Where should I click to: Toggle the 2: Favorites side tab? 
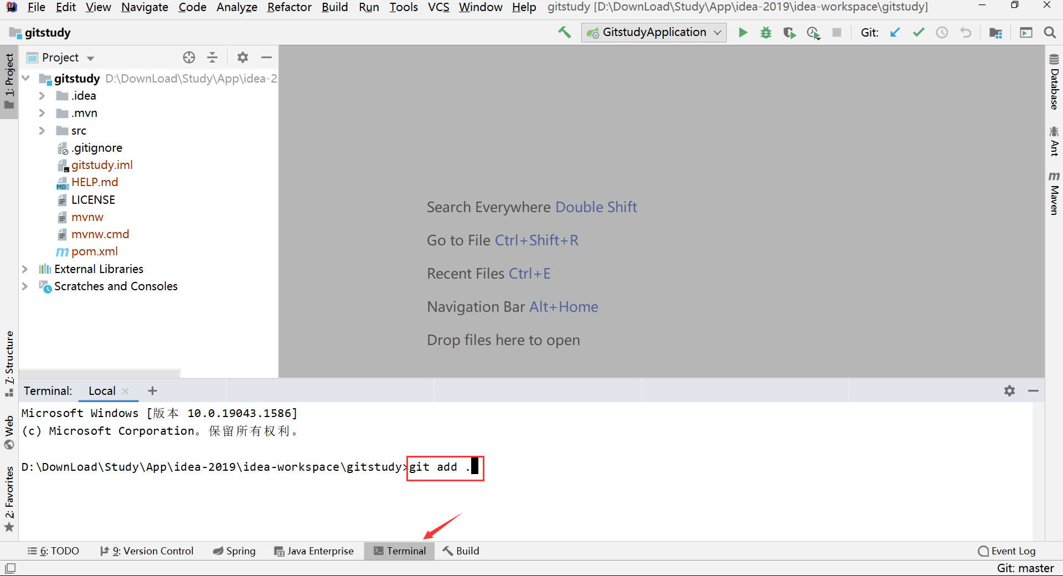pos(9,498)
